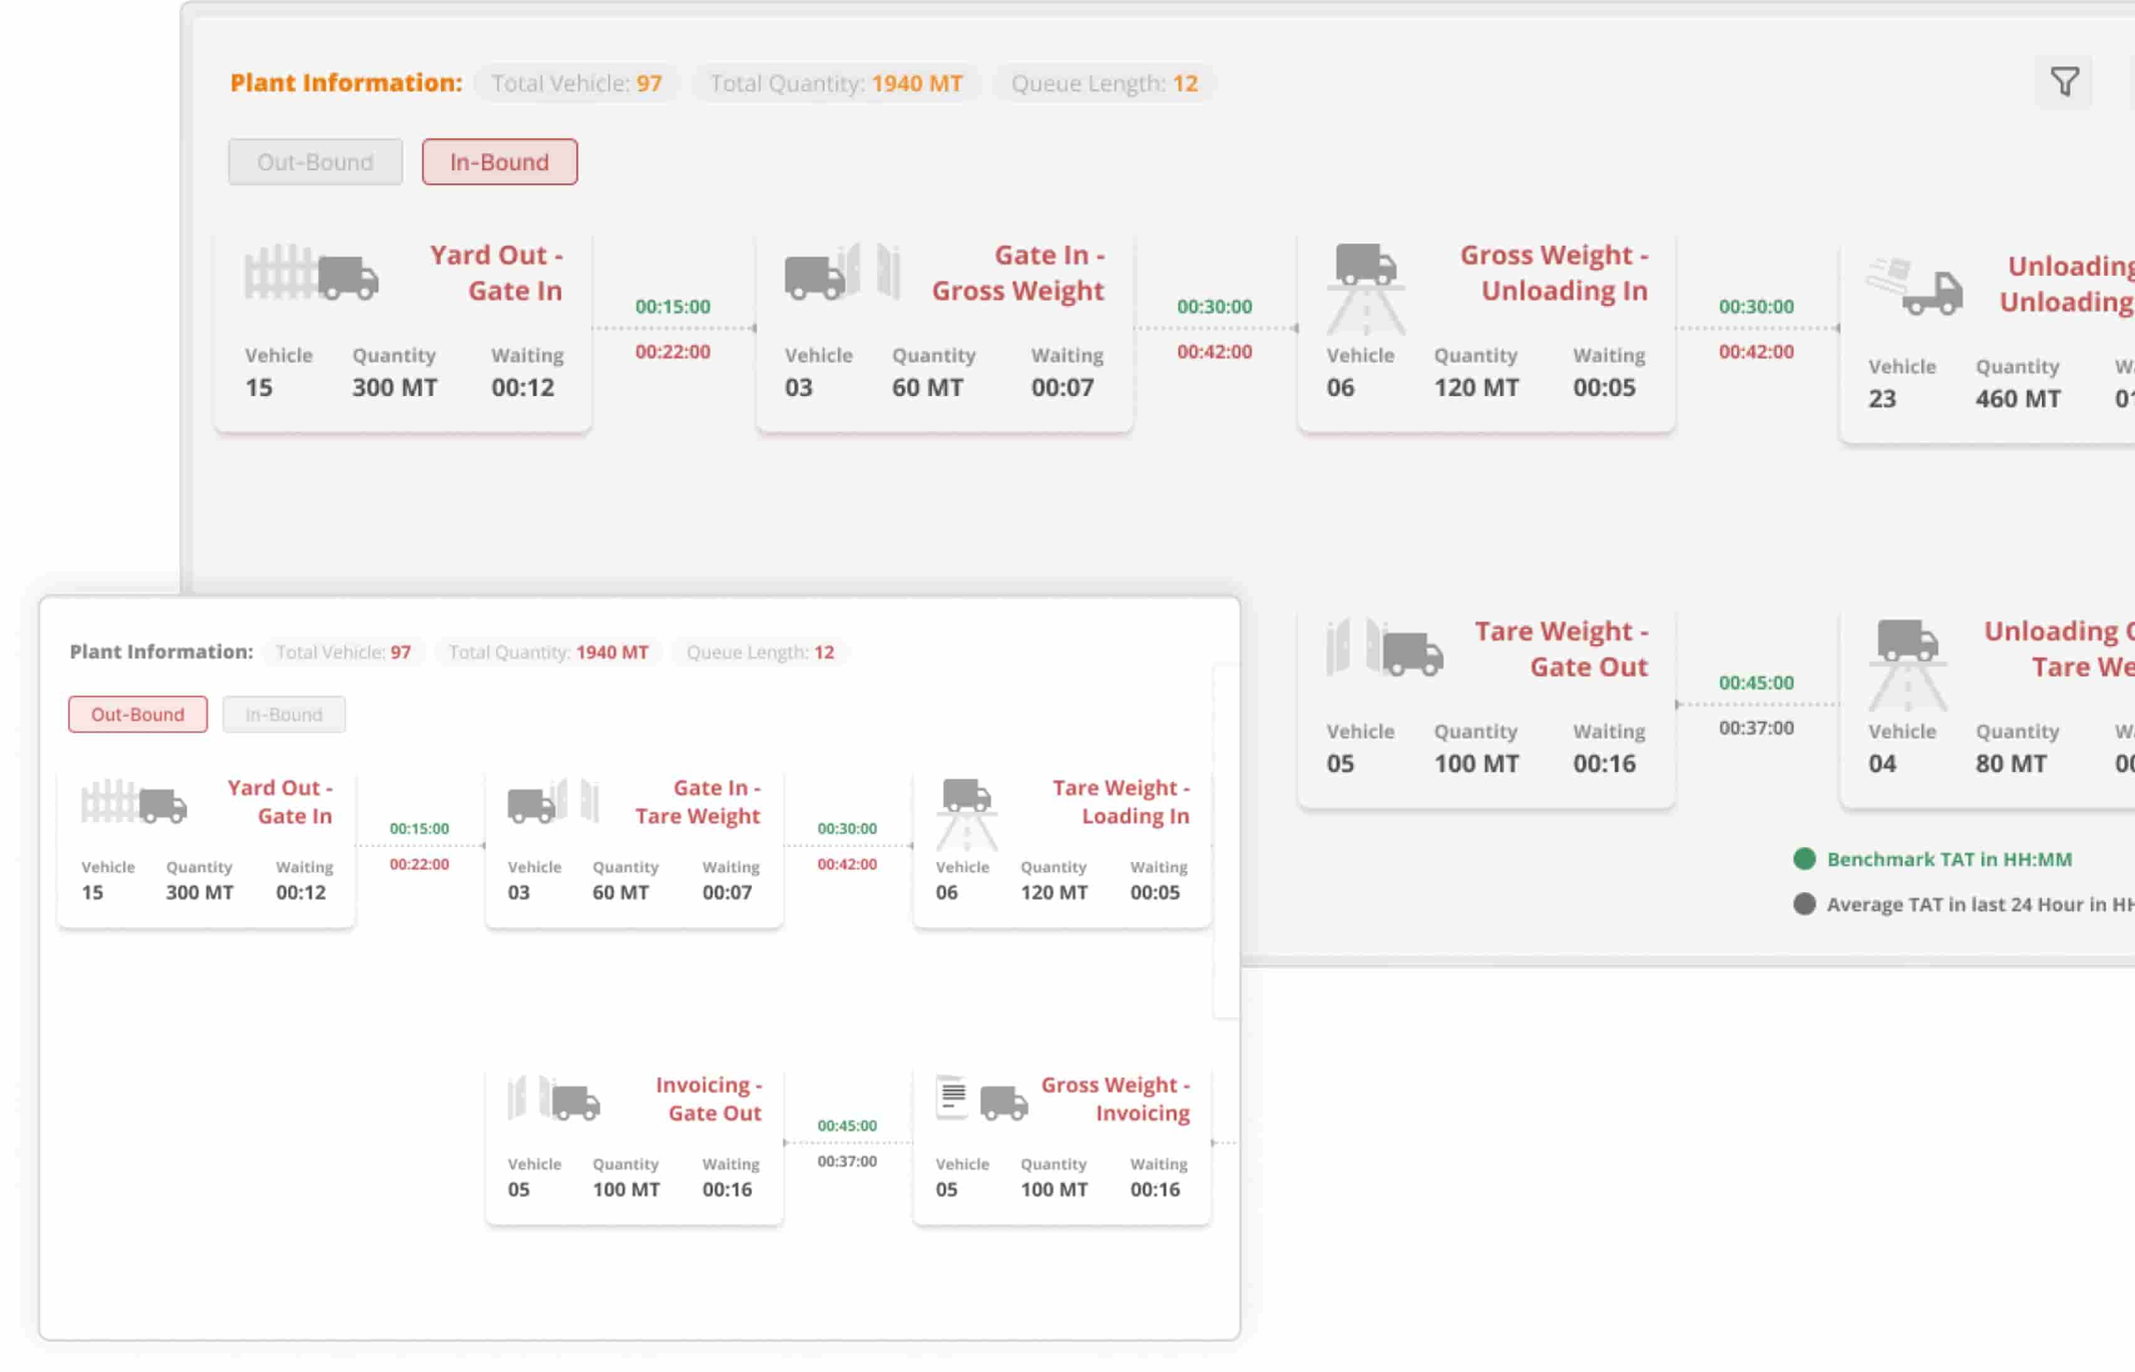This screenshot has width=2135, height=1372.
Task: Click 300 MT quantity on back window Yard Out card
Action: click(395, 388)
